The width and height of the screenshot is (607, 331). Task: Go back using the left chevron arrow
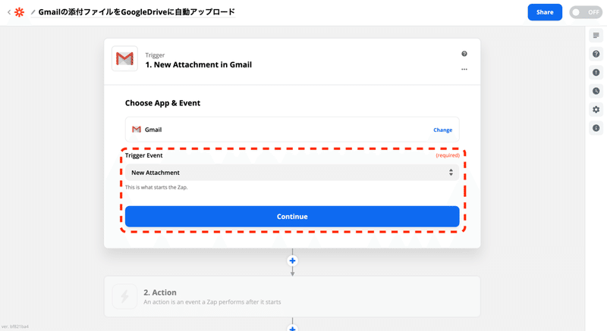[9, 12]
